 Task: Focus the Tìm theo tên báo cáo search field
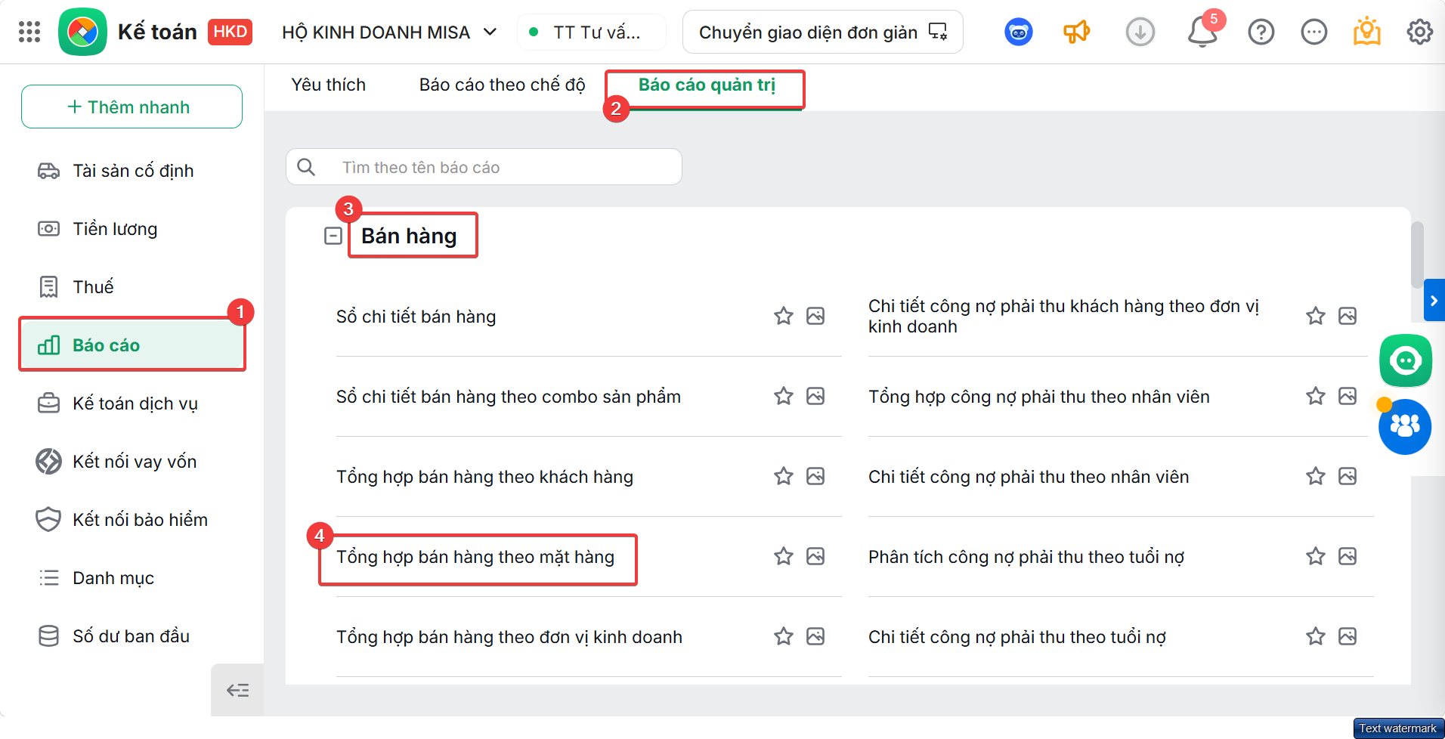tap(484, 167)
